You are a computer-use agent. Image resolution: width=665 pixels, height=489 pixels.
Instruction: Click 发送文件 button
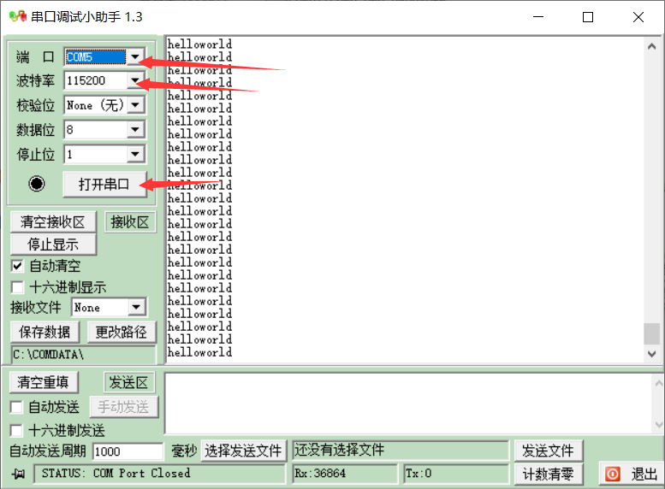coord(549,451)
